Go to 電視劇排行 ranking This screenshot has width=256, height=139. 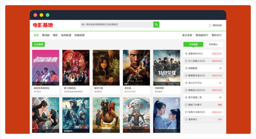click(x=202, y=35)
